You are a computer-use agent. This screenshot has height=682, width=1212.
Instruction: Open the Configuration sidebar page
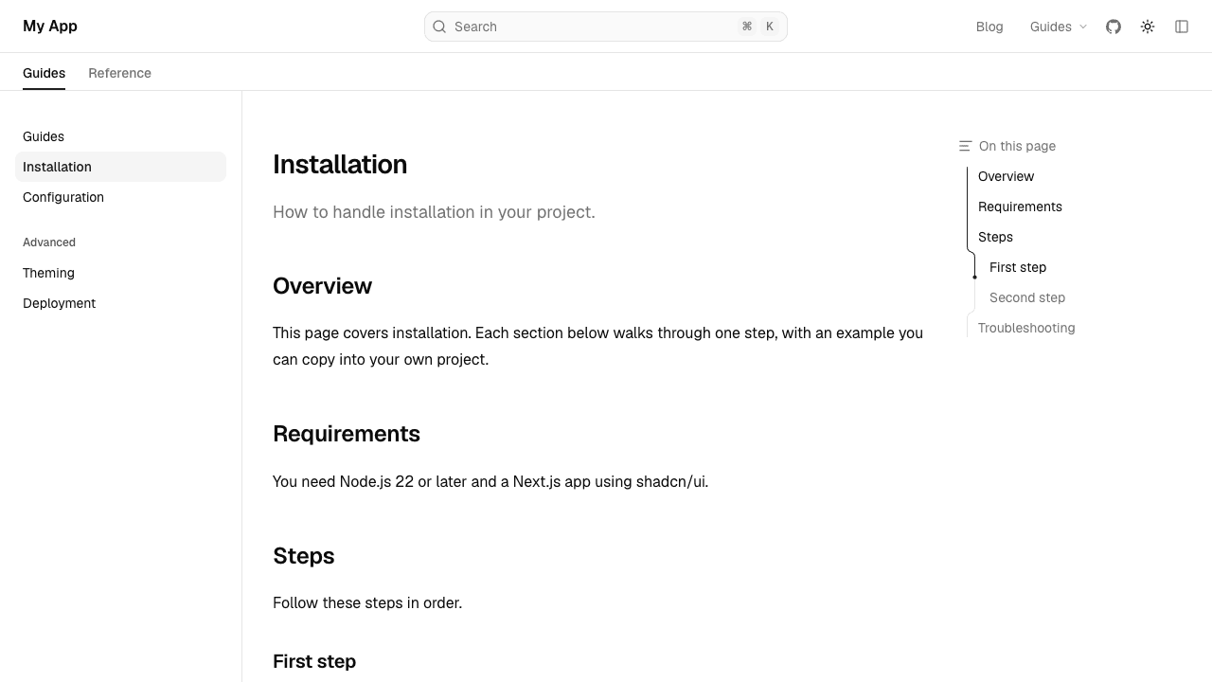click(120, 197)
